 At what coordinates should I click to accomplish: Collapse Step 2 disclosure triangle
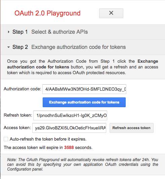click(8, 47)
